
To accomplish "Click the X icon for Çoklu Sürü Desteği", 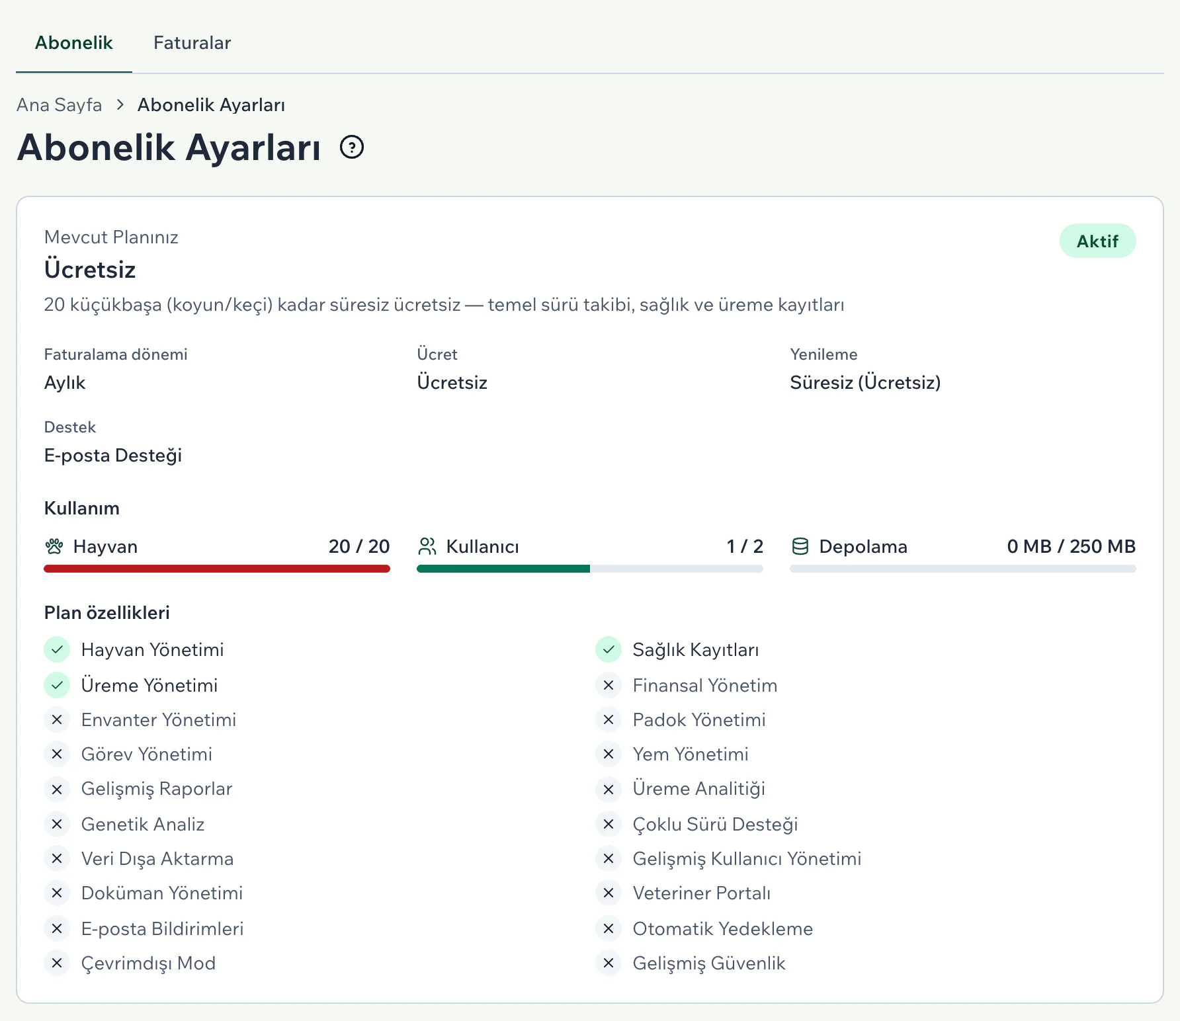I will click(609, 824).
